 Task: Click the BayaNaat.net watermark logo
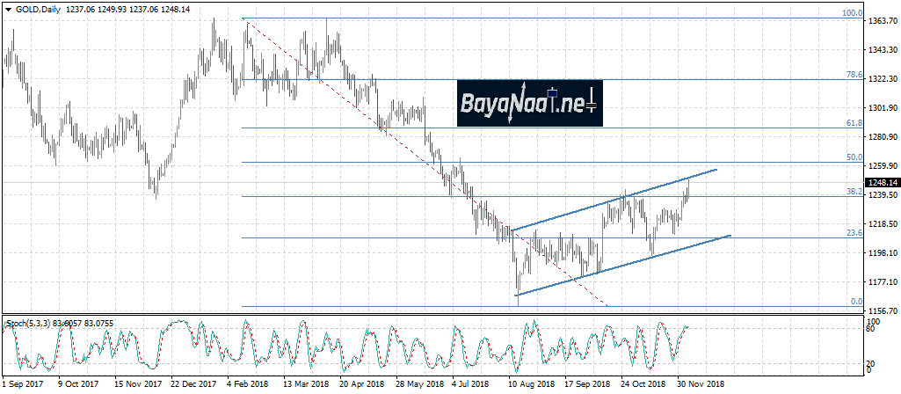[x=527, y=103]
